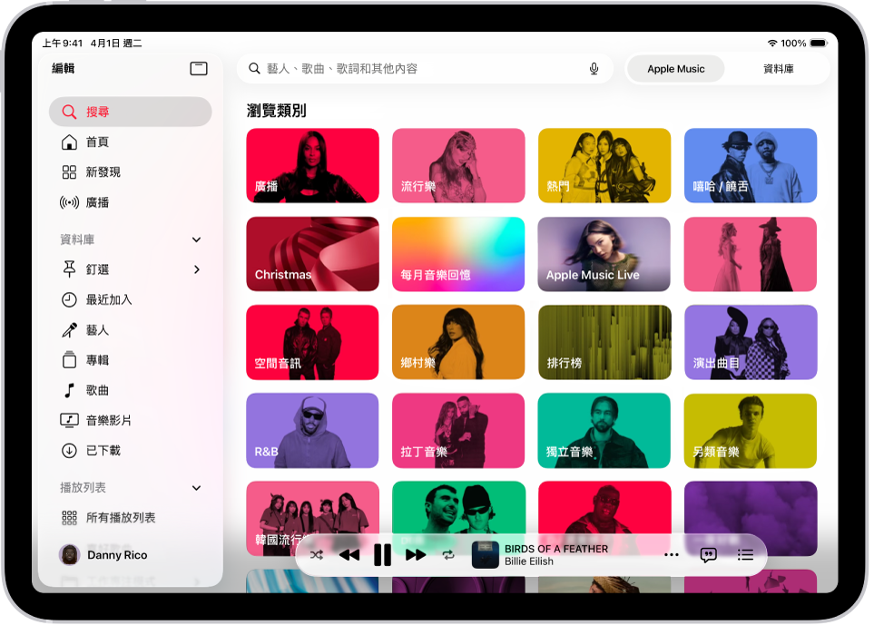The image size is (874, 625).
Task: Click the grid icon for 所有播放列表
Action: (x=69, y=518)
